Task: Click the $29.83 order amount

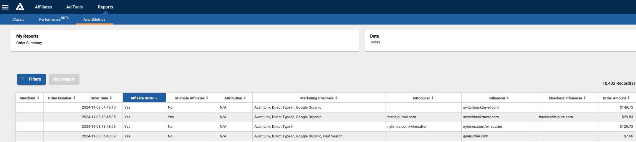Action: [x=627, y=117]
